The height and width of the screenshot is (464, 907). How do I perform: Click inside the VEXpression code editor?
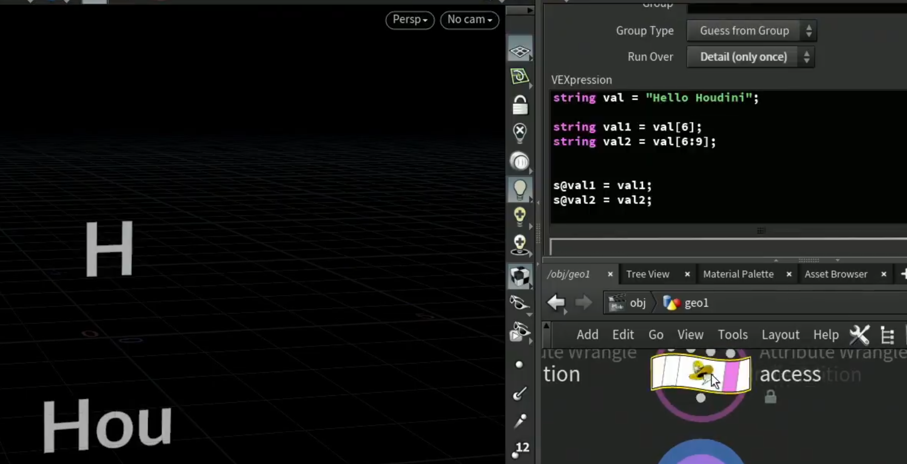pyautogui.click(x=728, y=156)
